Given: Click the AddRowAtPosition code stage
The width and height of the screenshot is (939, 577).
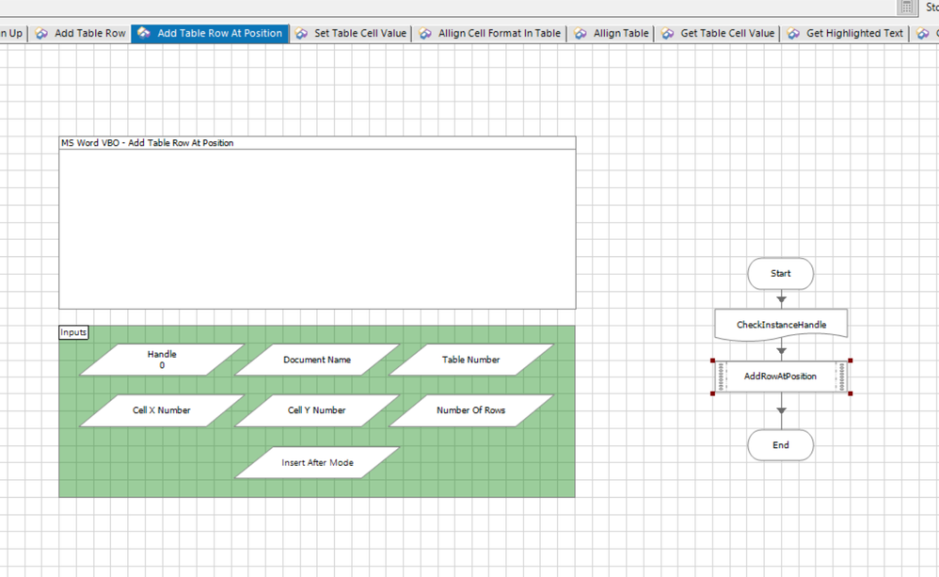Looking at the screenshot, I should point(781,377).
